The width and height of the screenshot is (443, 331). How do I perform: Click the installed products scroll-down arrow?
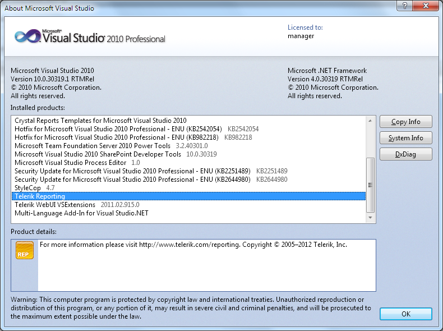370,217
